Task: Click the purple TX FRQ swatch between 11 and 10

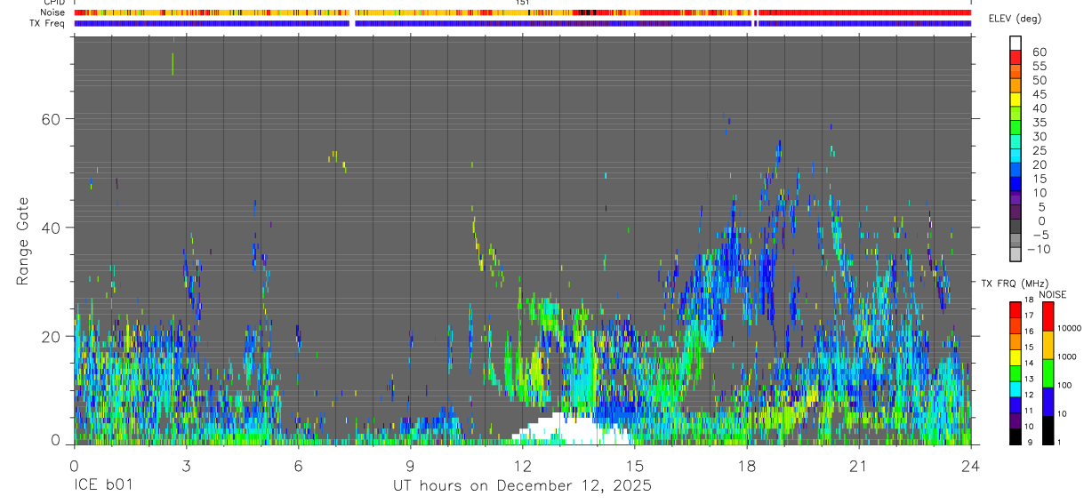Action: point(1016,420)
